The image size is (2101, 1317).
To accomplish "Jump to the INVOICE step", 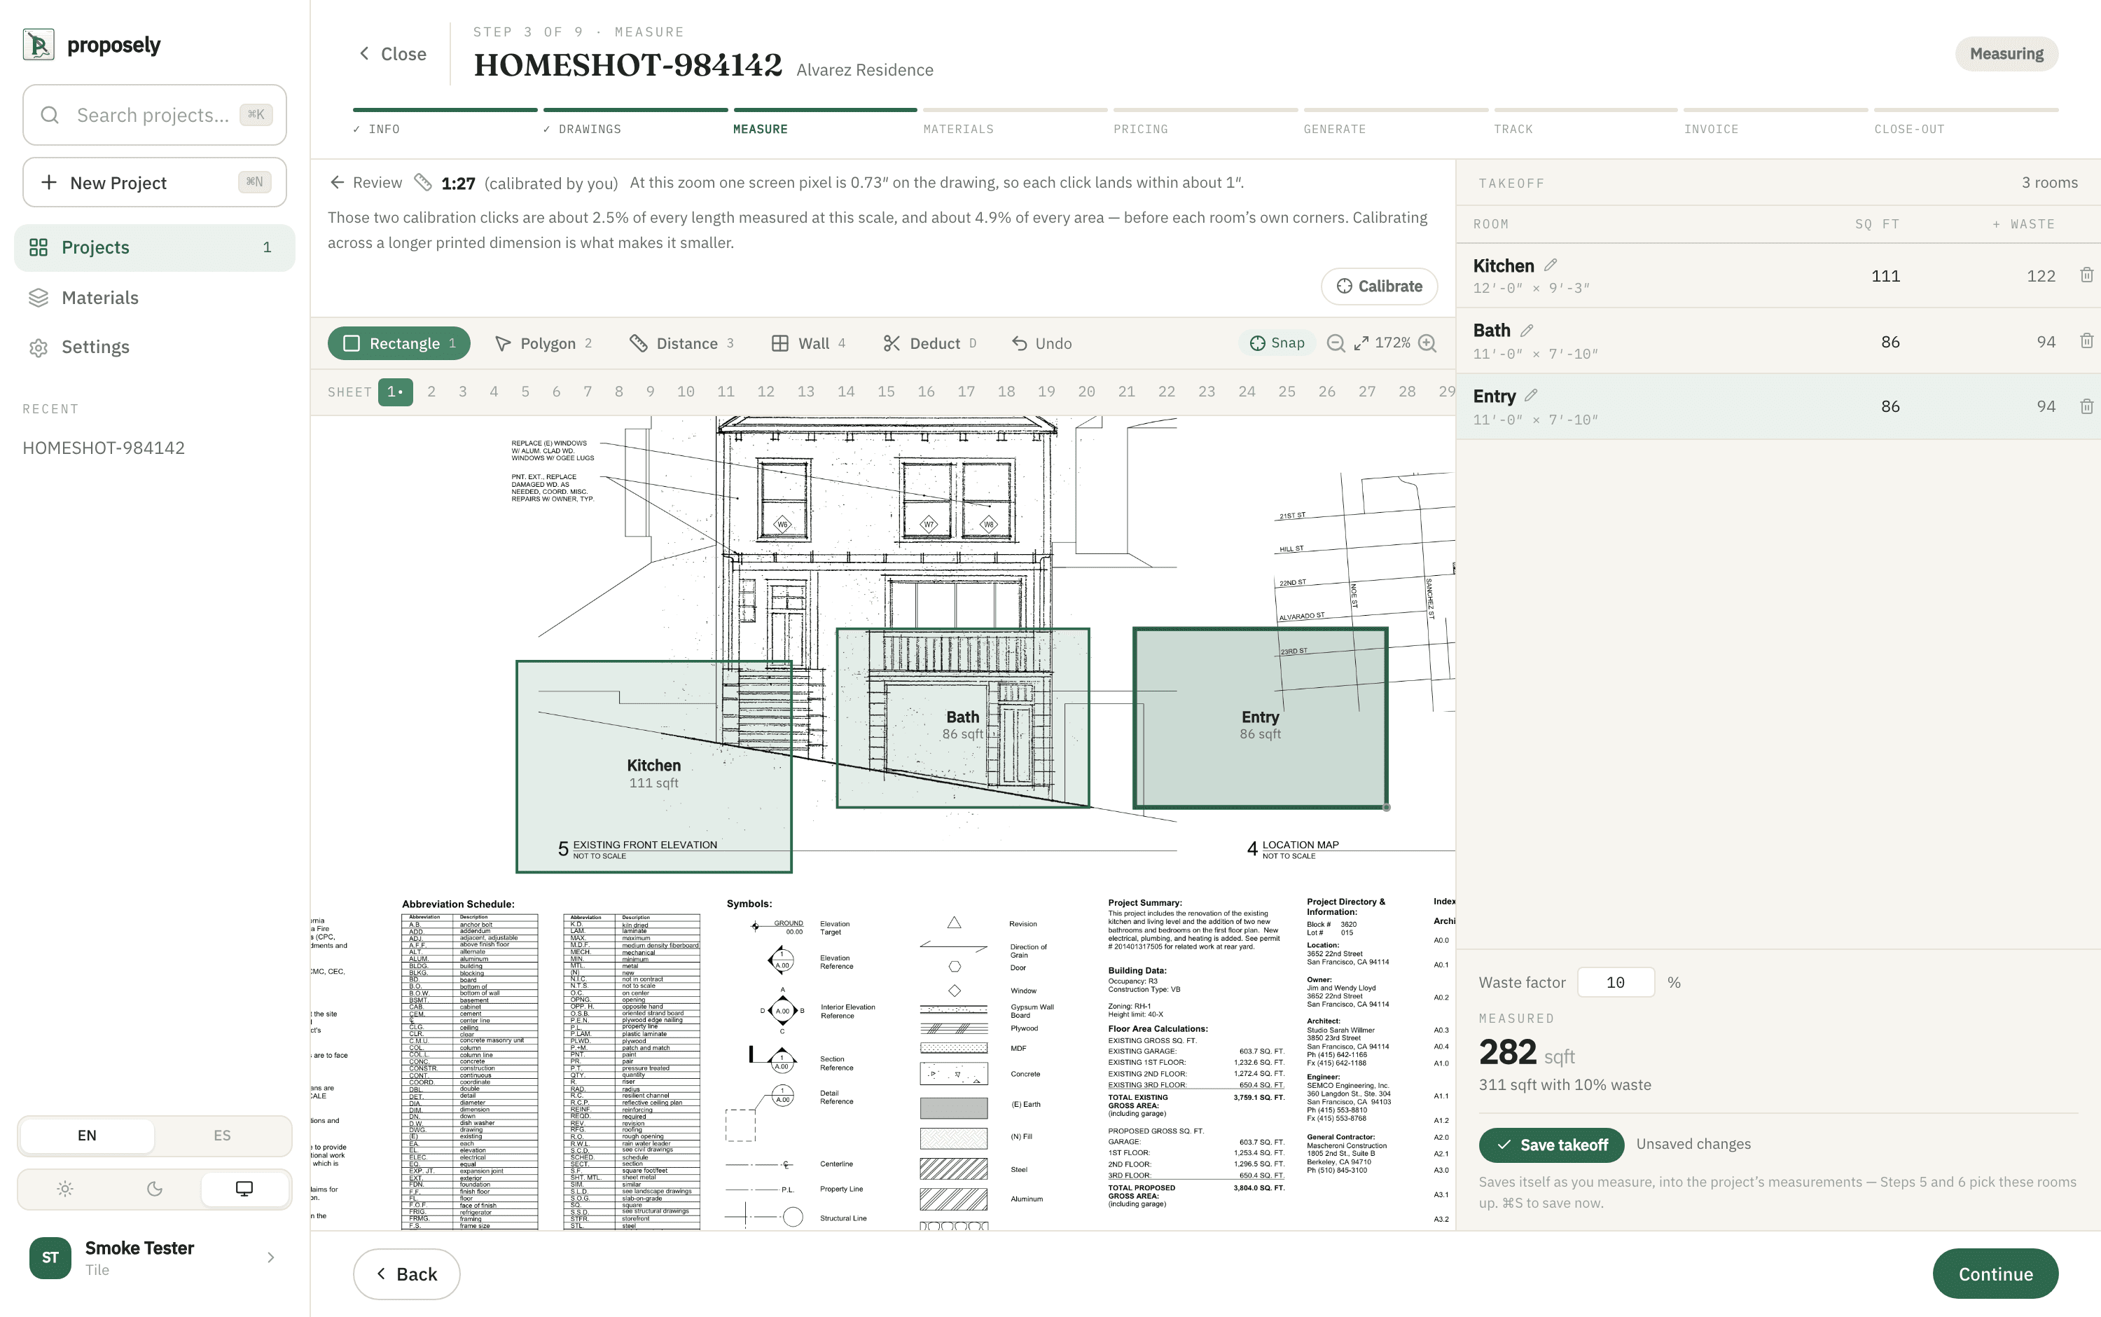I will click(x=1776, y=122).
